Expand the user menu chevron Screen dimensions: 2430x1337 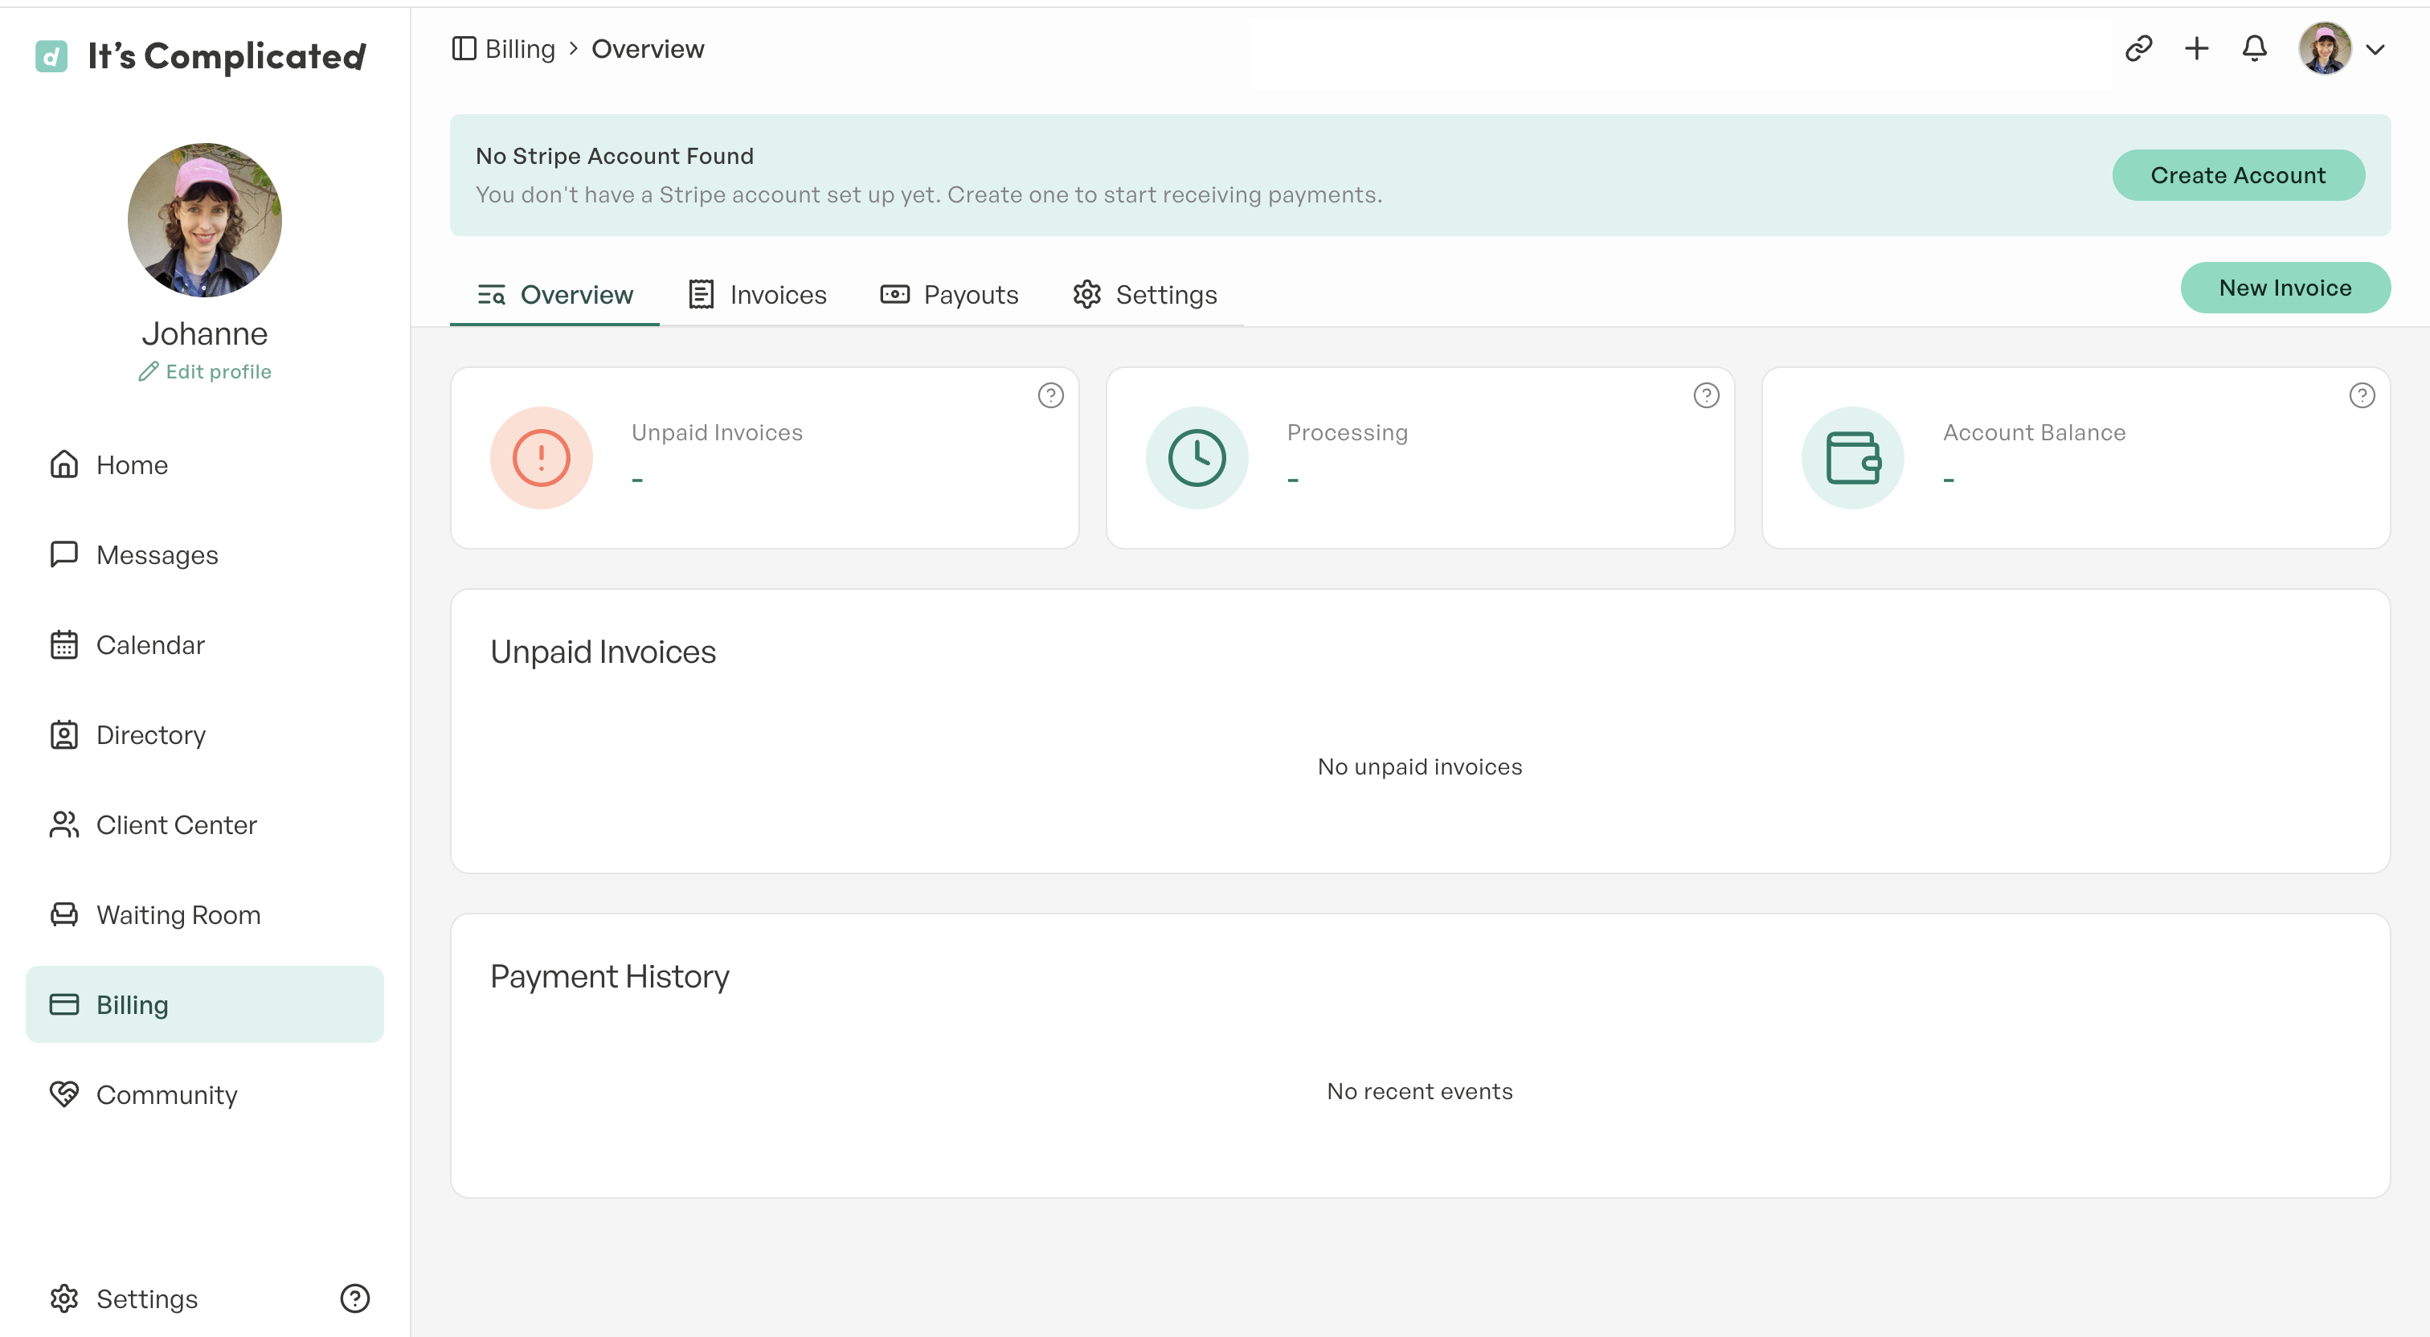pos(2375,49)
